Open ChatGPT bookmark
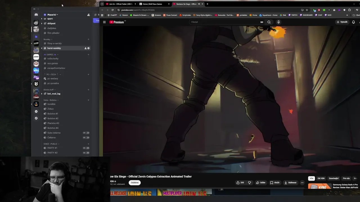This screenshot has width=360, height=202. tap(112, 15)
